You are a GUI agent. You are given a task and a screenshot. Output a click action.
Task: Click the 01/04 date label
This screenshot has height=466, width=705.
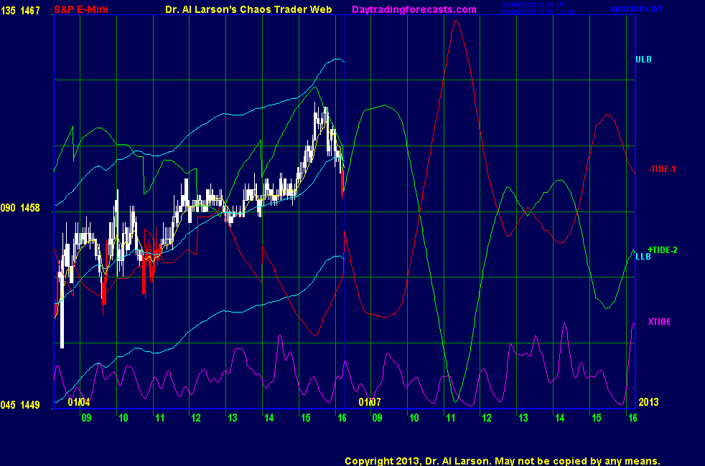coord(79,401)
